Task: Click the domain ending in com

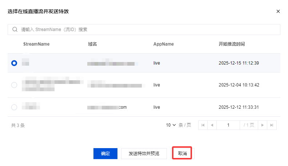Action: coord(107,107)
